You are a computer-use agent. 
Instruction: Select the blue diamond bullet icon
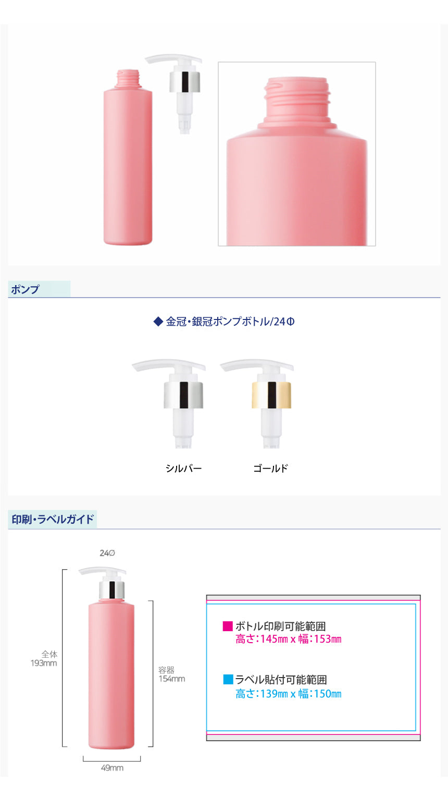point(158,322)
